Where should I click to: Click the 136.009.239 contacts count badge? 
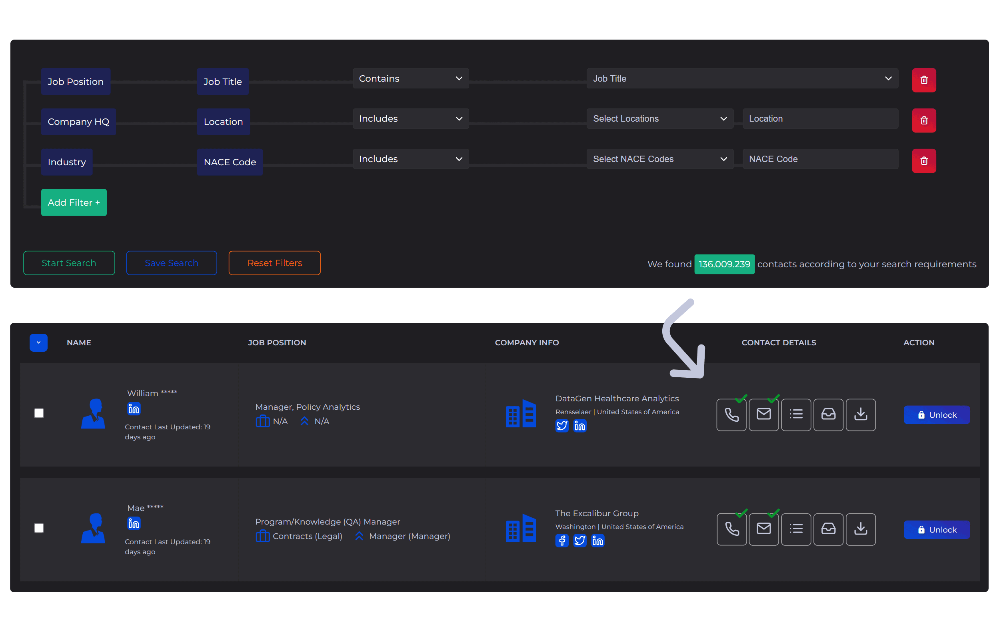pyautogui.click(x=724, y=264)
